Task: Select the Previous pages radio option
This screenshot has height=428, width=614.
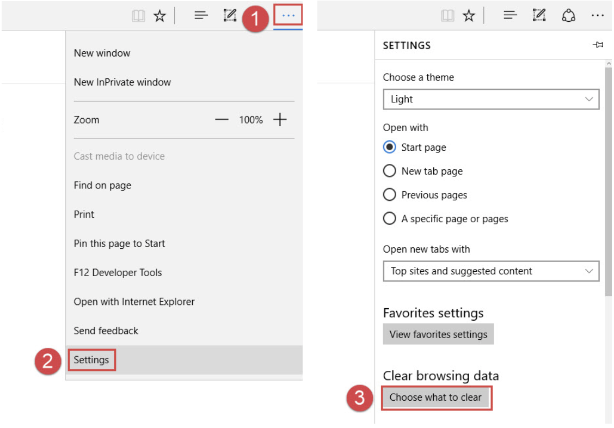Action: click(x=390, y=195)
